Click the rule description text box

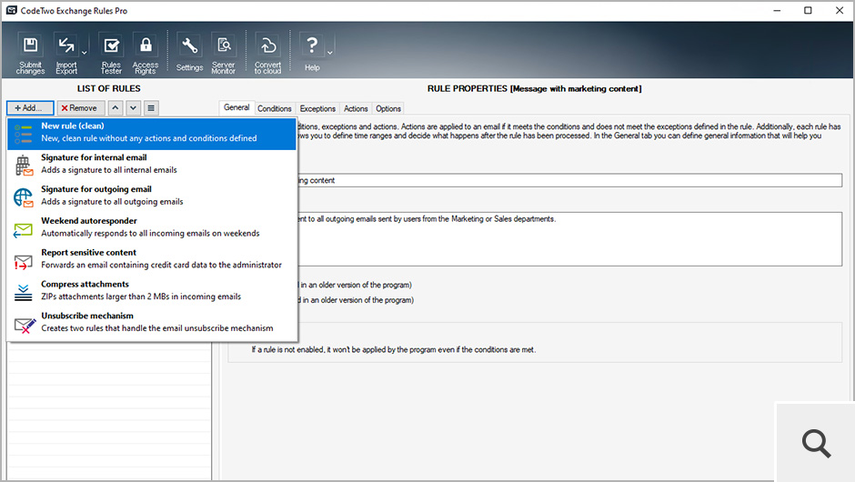tap(569, 239)
